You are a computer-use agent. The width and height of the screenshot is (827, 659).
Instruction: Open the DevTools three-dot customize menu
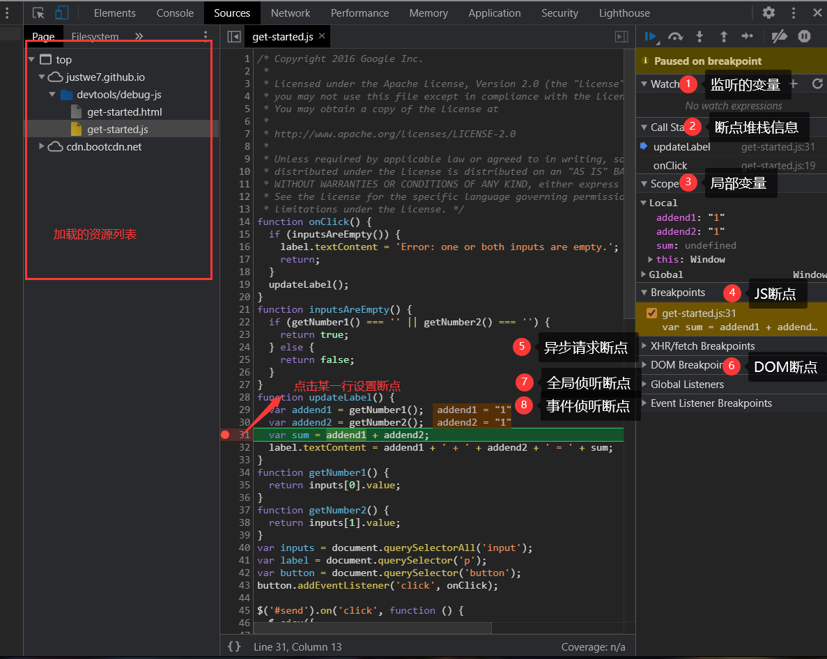[794, 13]
